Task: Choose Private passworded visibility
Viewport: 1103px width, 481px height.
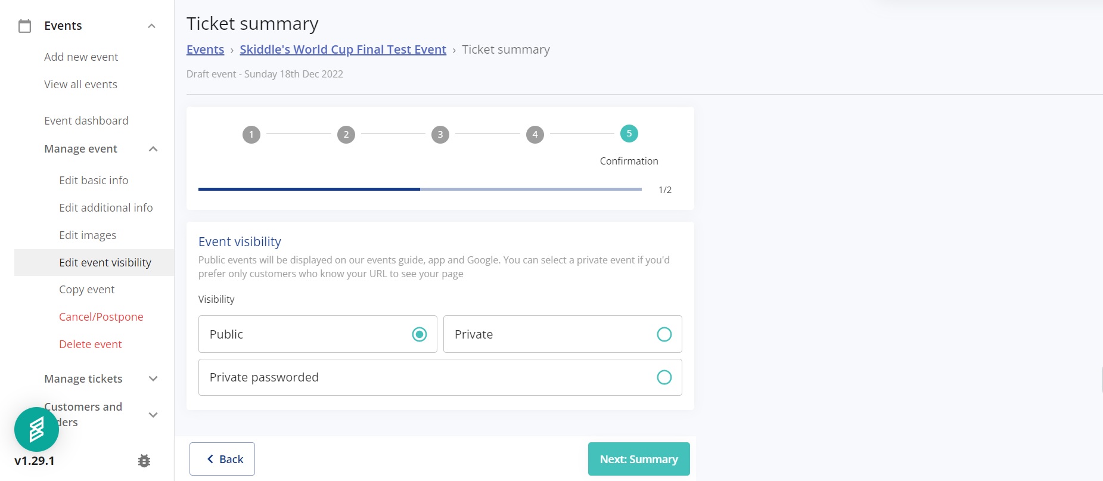Action: tap(664, 377)
